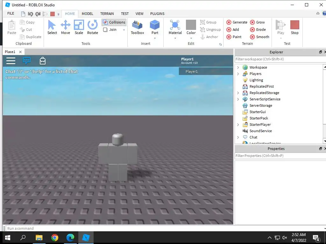
Task: Expand the Workspace node
Action: point(238,67)
